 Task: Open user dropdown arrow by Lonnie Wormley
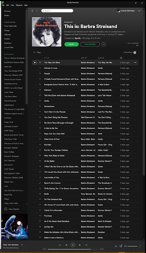click(139, 11)
